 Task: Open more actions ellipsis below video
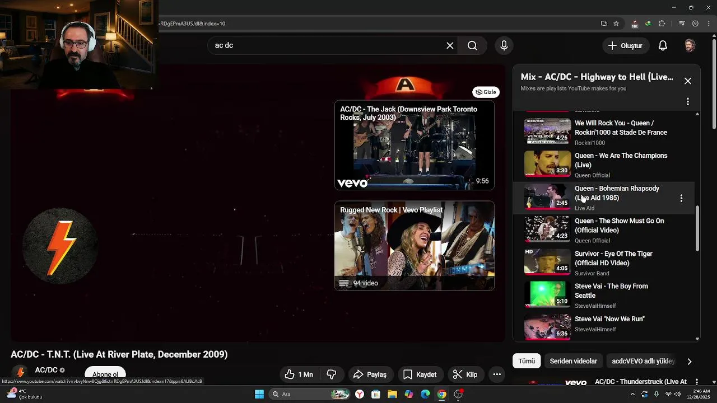497,374
